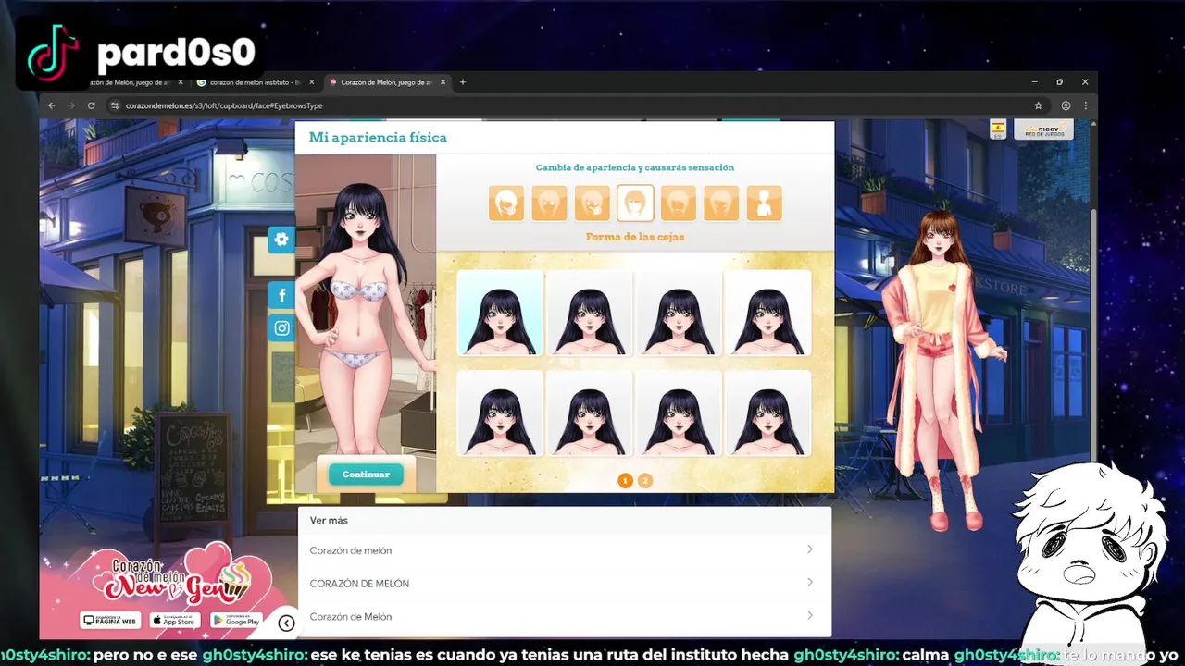Viewport: 1185px width, 666px height.
Task: Open the Chrome three-dot menu
Action: (x=1085, y=105)
